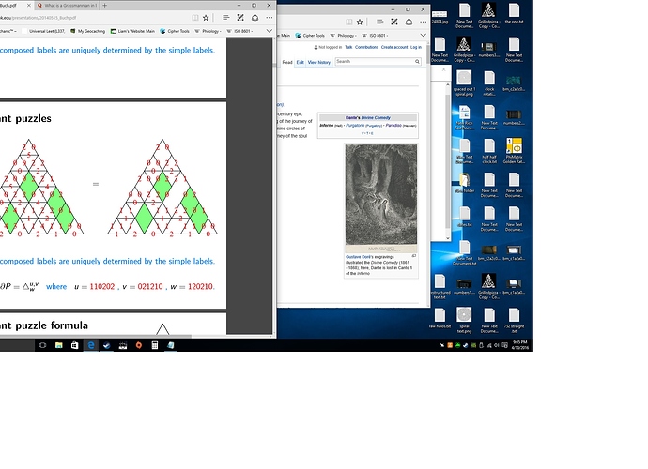Open the Inferno link in the Divine Comedy box
Image resolution: width=648 pixels, height=469 pixels.
327,125
